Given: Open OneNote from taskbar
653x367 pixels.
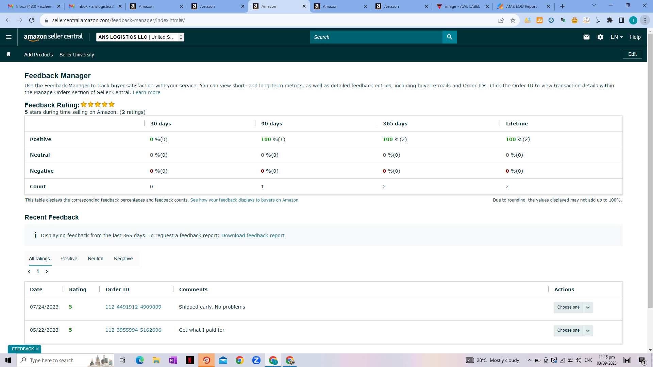Looking at the screenshot, I should 173,360.
